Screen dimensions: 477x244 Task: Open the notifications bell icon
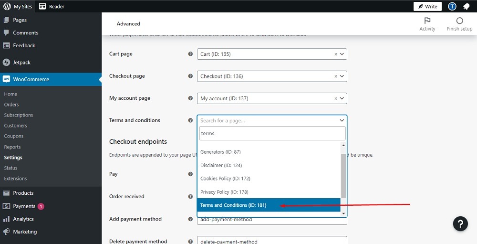466,6
